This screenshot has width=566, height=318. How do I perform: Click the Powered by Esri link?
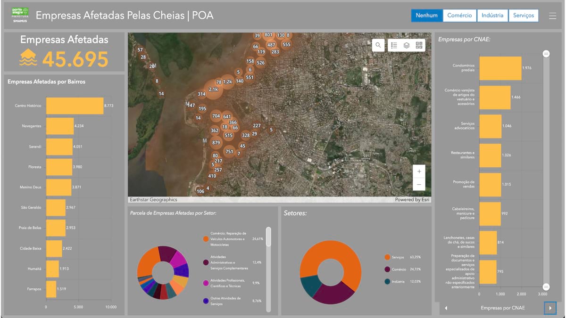pyautogui.click(x=411, y=200)
